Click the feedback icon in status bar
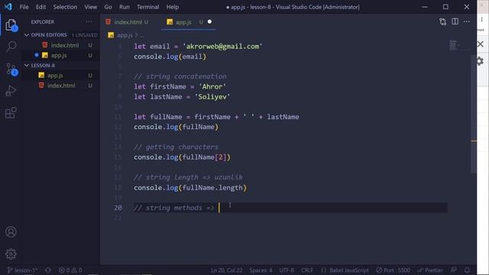 tap(454, 270)
